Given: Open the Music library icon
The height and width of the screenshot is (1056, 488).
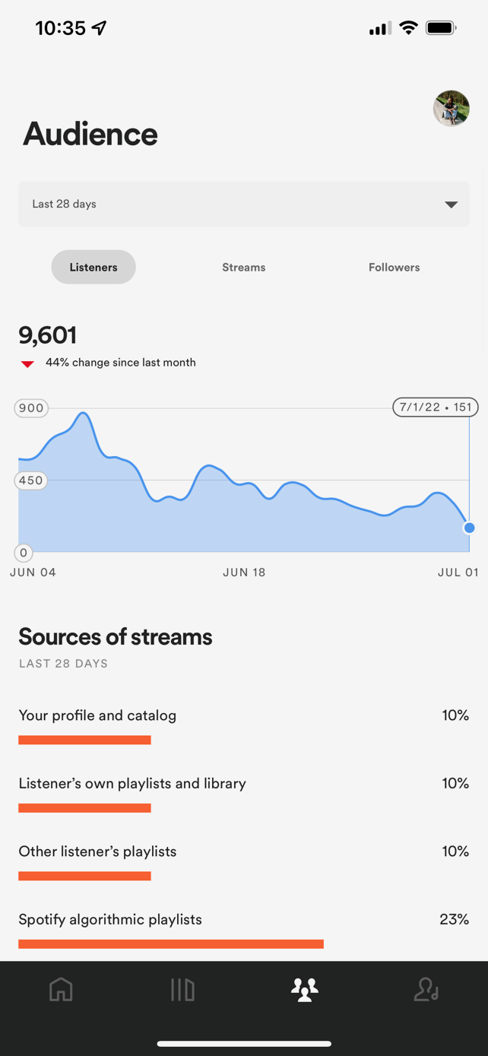Looking at the screenshot, I should 182,989.
